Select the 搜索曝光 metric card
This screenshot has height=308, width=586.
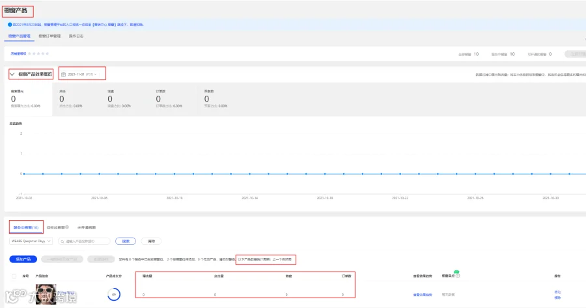click(x=29, y=100)
